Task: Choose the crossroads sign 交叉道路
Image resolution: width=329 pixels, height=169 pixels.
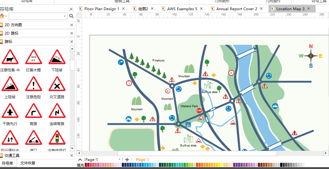Action: click(x=57, y=84)
